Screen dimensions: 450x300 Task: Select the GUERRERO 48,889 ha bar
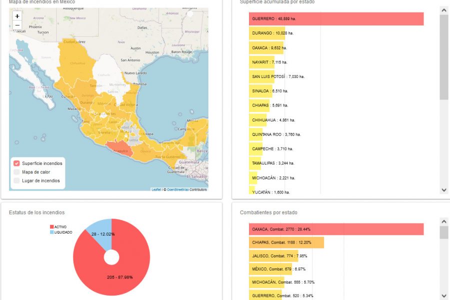pyautogui.click(x=336, y=18)
